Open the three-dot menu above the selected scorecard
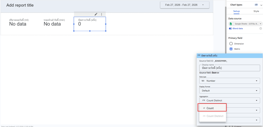 (x=102, y=14)
